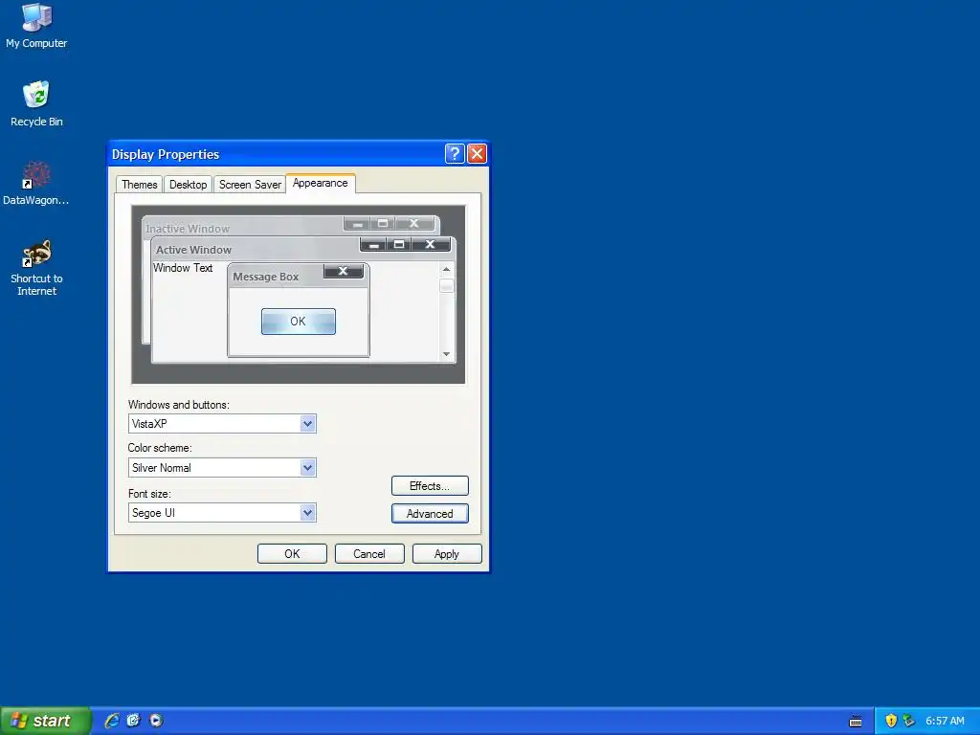Click the Effects... button

coord(430,486)
